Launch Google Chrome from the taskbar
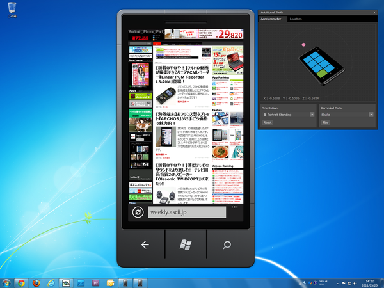 click(x=21, y=284)
